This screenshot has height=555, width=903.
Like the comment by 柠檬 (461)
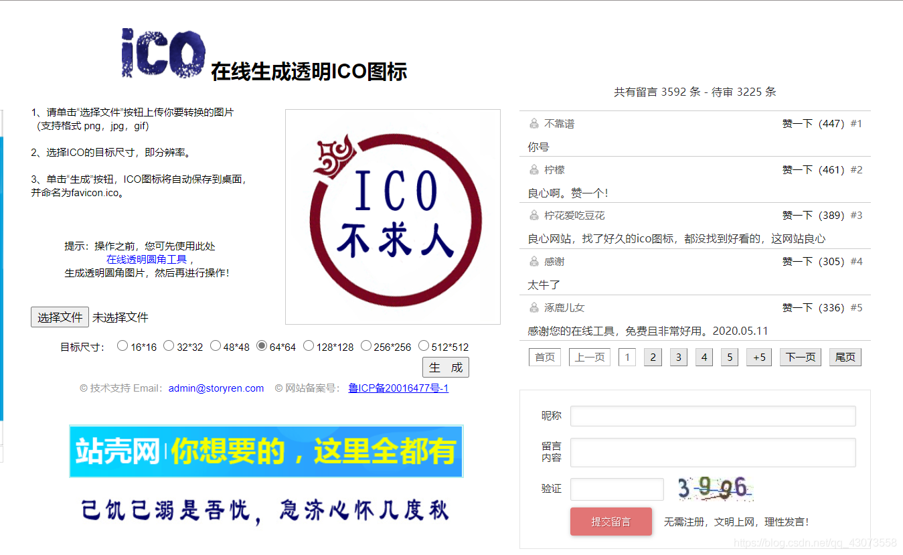[x=813, y=170]
